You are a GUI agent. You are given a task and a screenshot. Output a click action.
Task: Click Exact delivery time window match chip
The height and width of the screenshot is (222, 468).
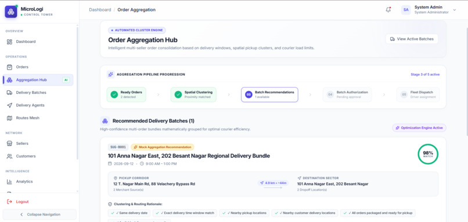point(185,213)
